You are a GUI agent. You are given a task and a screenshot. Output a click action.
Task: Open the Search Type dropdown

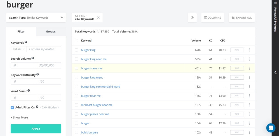[x=36, y=18]
